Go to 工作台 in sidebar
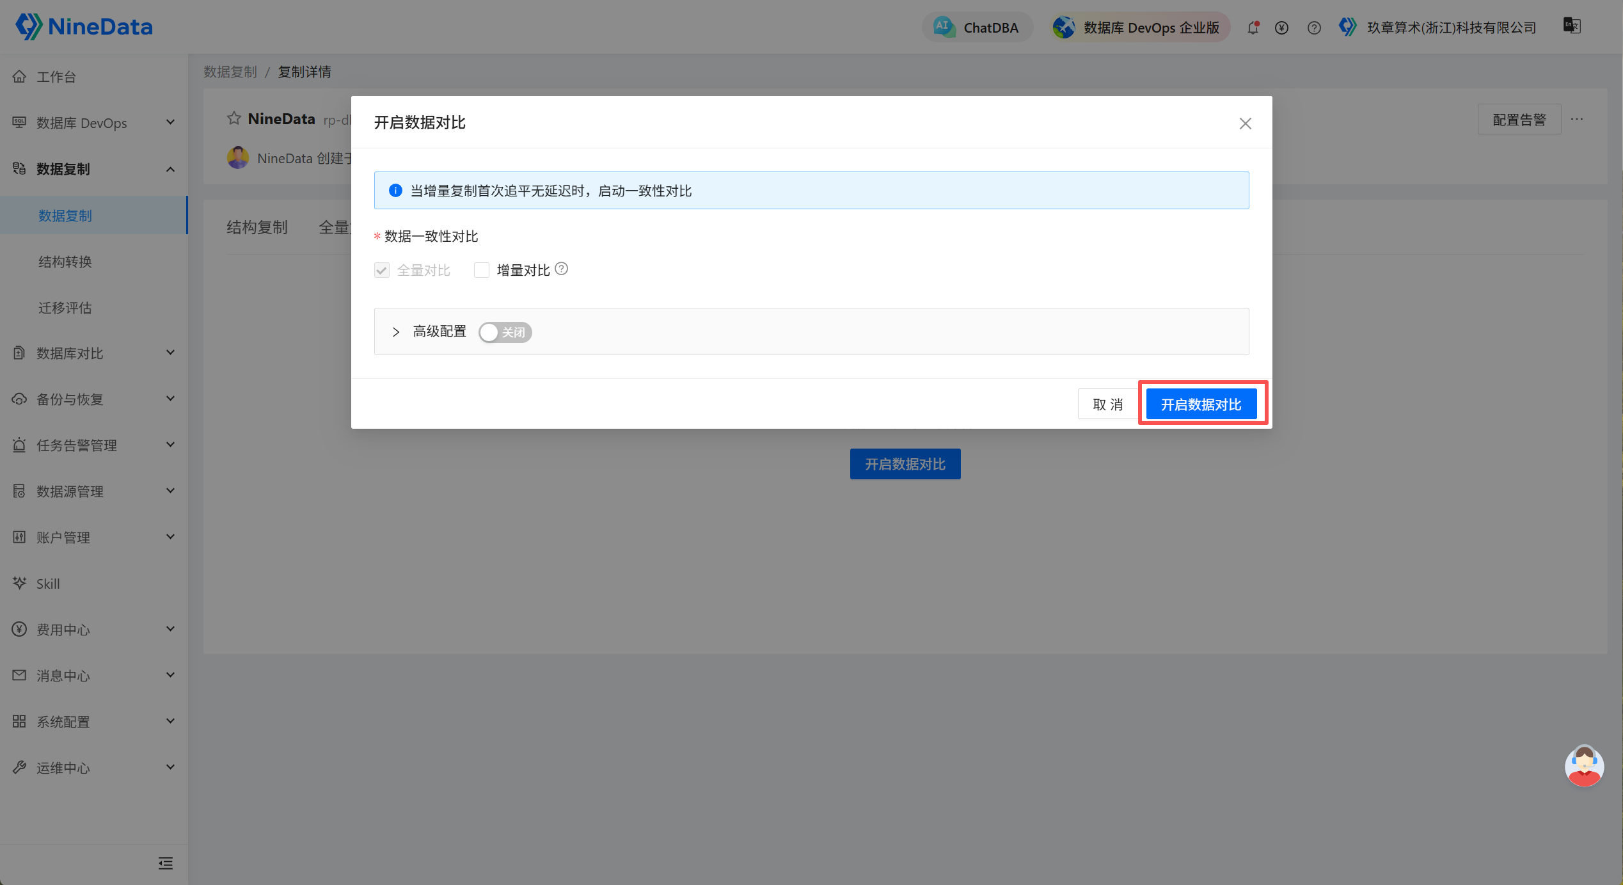This screenshot has width=1623, height=885. coord(94,77)
